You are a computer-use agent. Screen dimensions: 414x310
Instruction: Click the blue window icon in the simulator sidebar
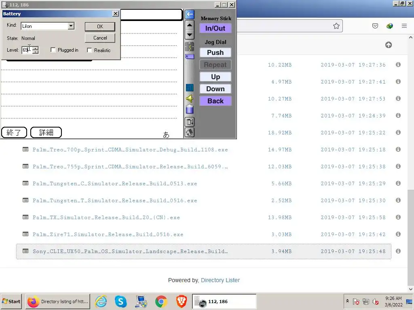[190, 88]
